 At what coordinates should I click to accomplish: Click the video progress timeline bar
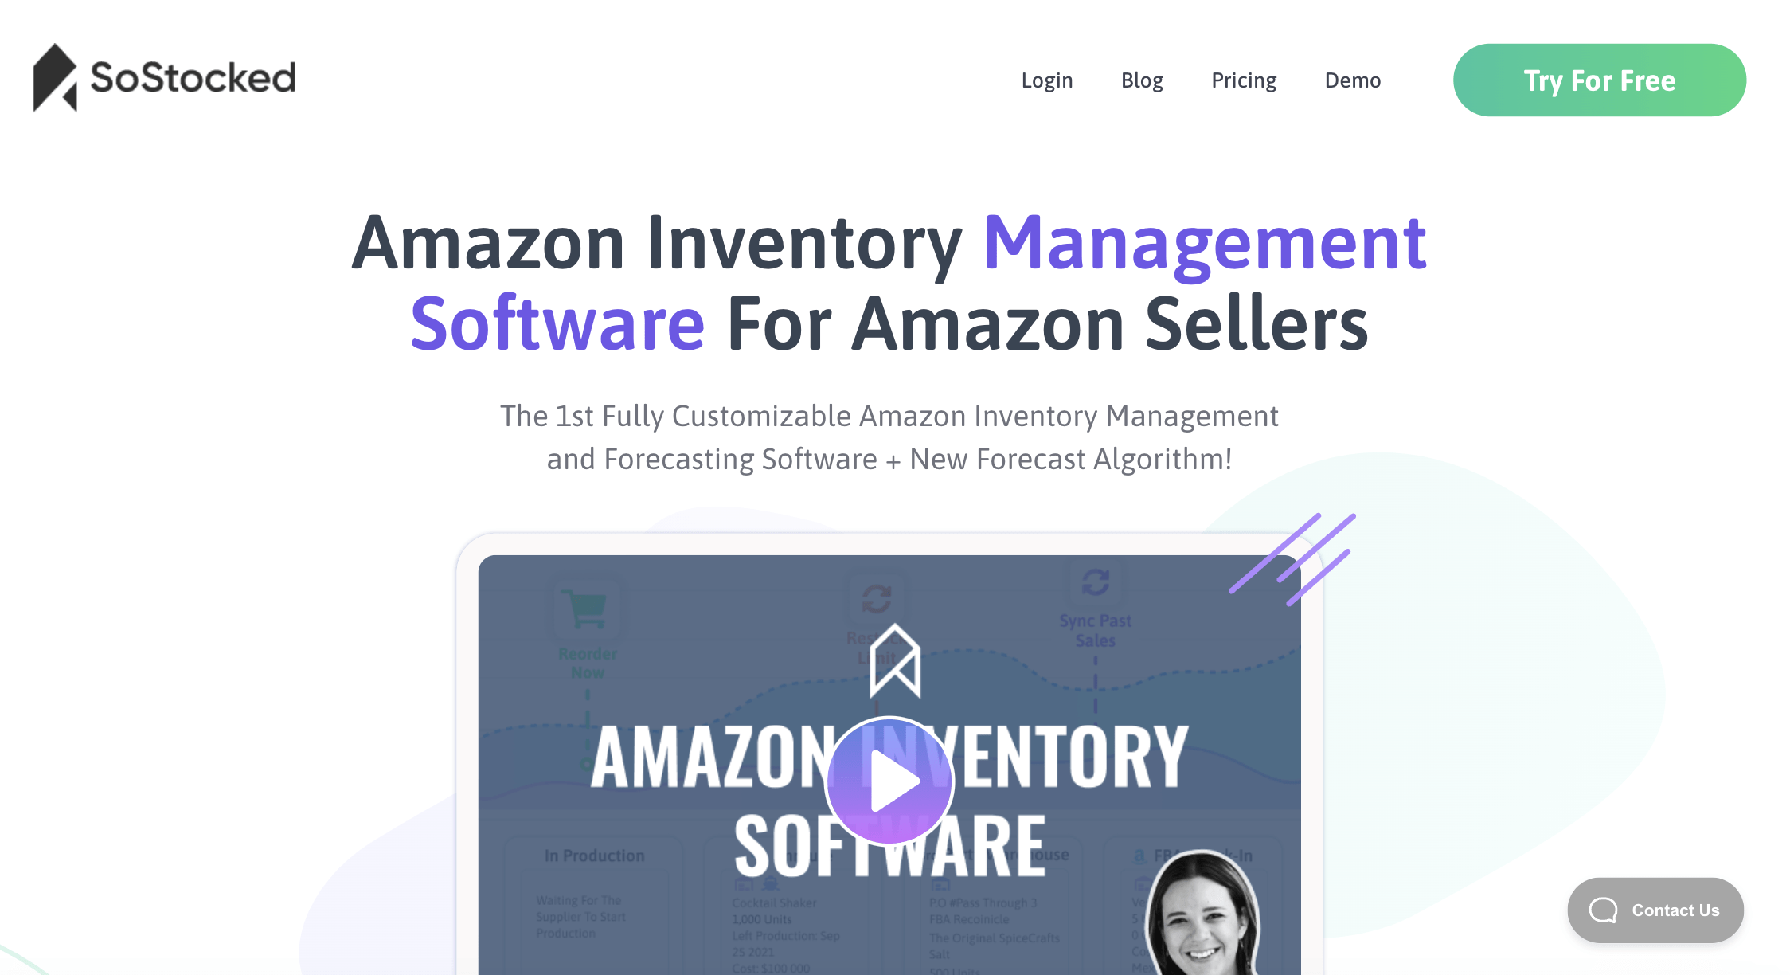[897, 961]
